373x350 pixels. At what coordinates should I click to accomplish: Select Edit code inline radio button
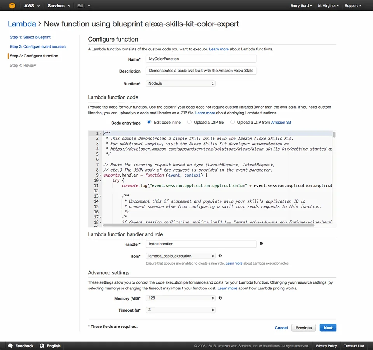coord(149,122)
